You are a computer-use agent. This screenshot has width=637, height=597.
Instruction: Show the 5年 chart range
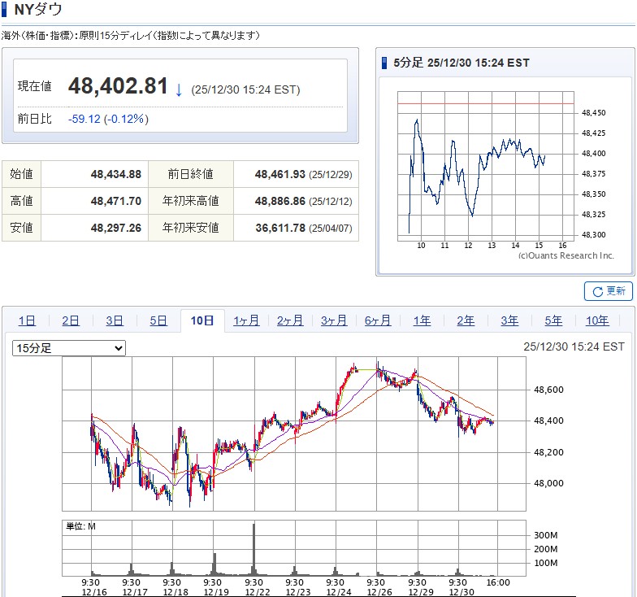click(x=553, y=320)
